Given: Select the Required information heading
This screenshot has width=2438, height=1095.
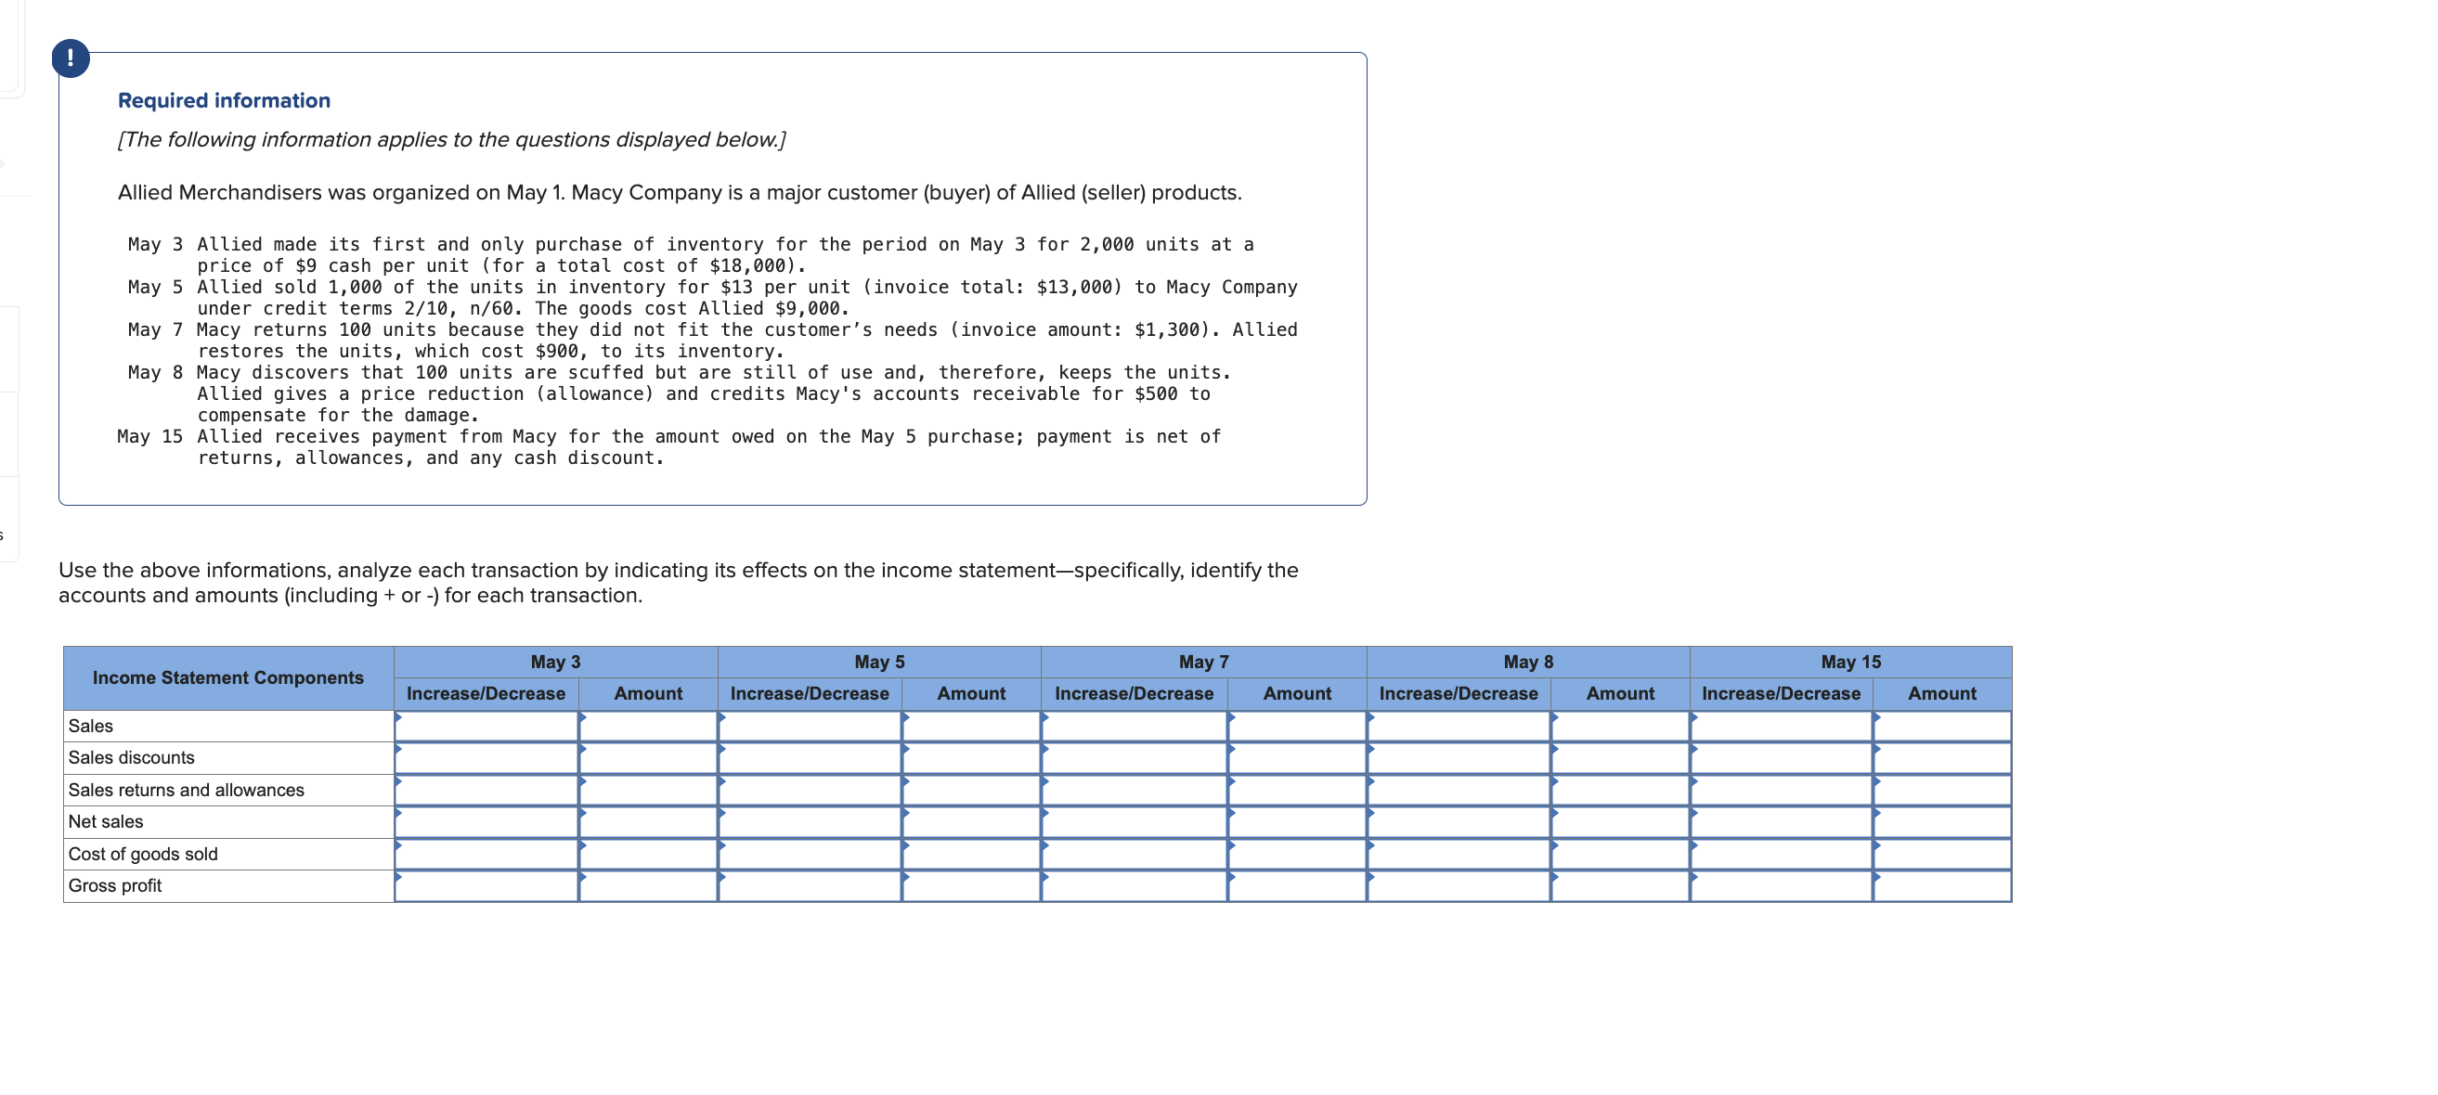Looking at the screenshot, I should [x=225, y=100].
